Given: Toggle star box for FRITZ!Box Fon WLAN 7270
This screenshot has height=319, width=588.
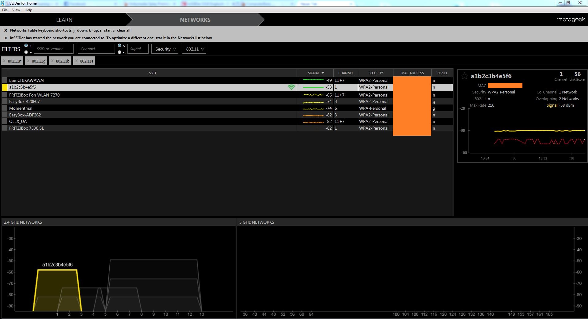Looking at the screenshot, I should pyautogui.click(x=5, y=95).
